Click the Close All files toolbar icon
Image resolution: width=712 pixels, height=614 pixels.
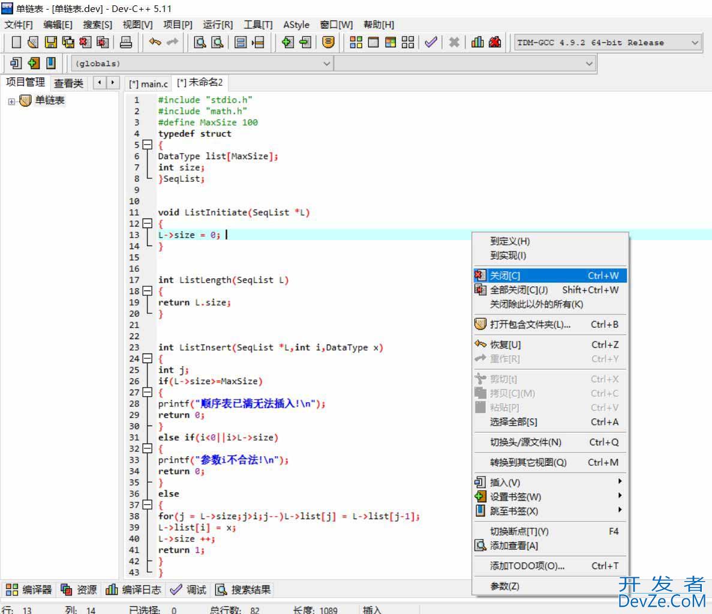tap(103, 42)
